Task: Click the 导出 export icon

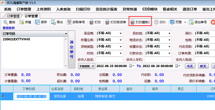Action: [x=53, y=22]
